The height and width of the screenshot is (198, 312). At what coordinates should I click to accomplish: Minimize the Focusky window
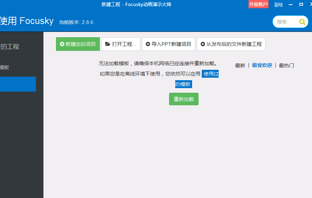pyautogui.click(x=290, y=5)
